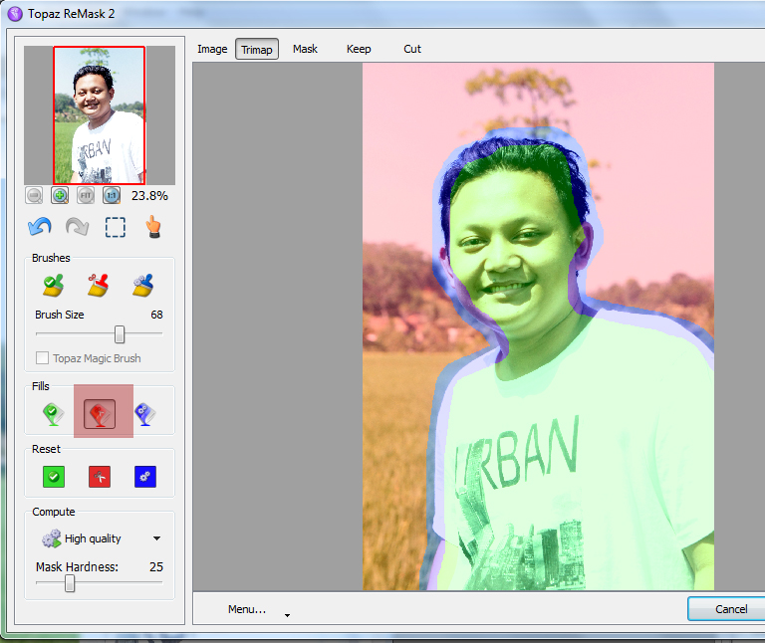The image size is (765, 643).
Task: Click the grey redo arrow icon
Action: [77, 227]
